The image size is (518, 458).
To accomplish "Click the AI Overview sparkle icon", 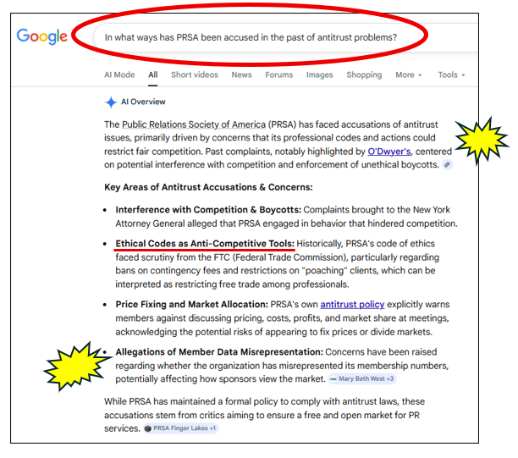I will pos(110,102).
